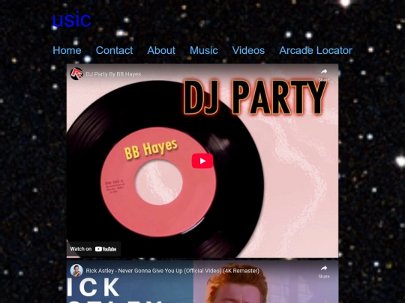
Task: Open the Home navigation link
Action: pos(67,51)
